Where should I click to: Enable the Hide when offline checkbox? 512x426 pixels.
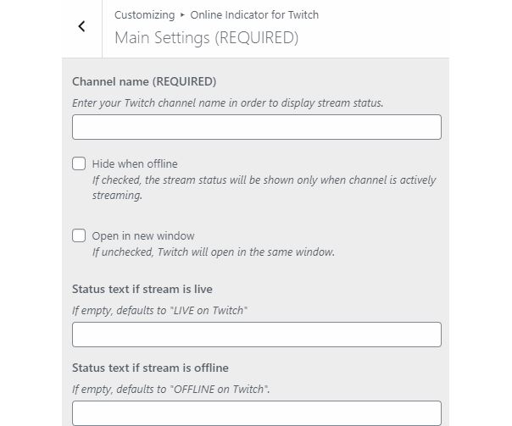click(79, 163)
